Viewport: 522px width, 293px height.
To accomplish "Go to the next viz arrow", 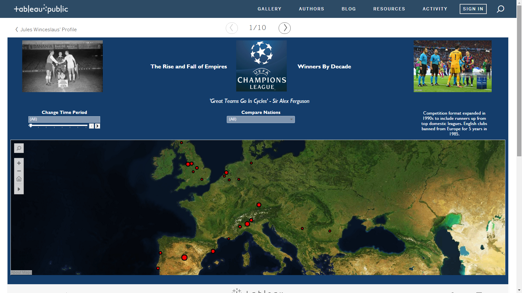I will coord(284,28).
